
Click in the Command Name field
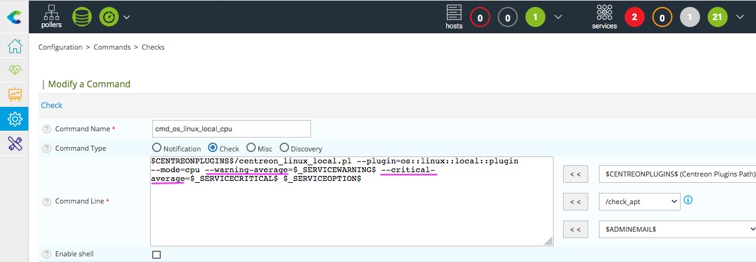[x=231, y=129]
